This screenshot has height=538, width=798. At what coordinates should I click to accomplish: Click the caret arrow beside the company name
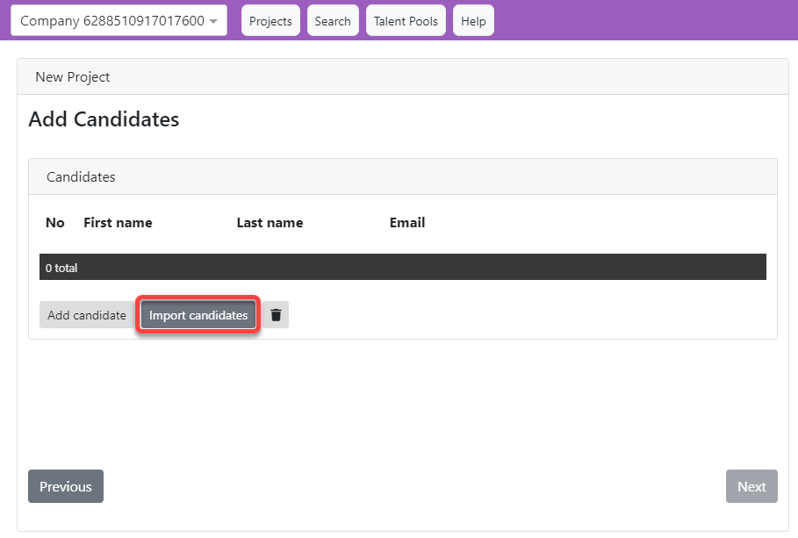pyautogui.click(x=213, y=22)
